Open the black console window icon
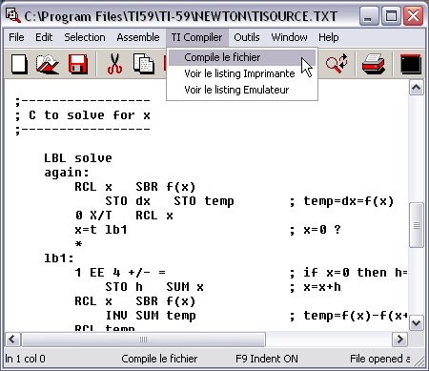Viewport: 429px width, 371px height. click(411, 64)
